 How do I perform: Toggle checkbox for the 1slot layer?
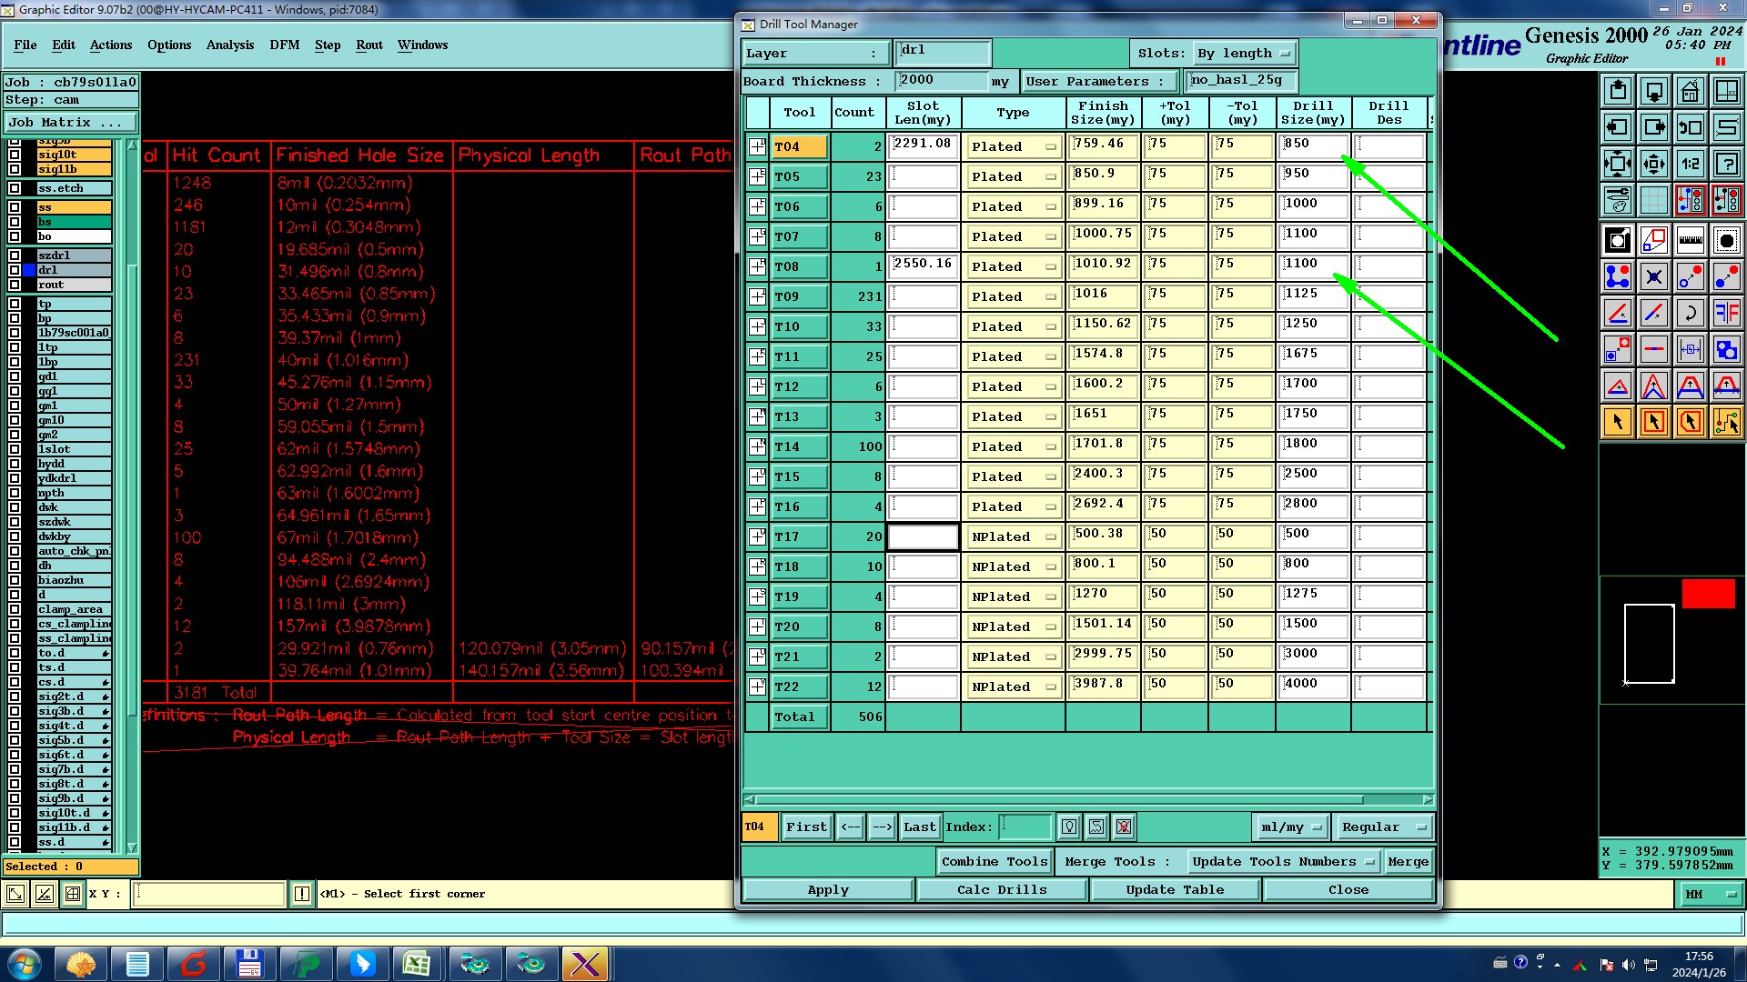coord(15,449)
